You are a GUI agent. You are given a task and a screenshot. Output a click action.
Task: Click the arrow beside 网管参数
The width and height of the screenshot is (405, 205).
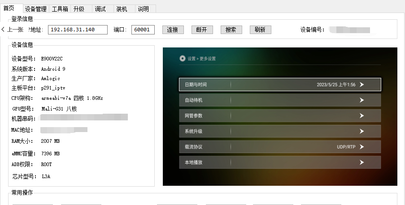tap(362, 115)
